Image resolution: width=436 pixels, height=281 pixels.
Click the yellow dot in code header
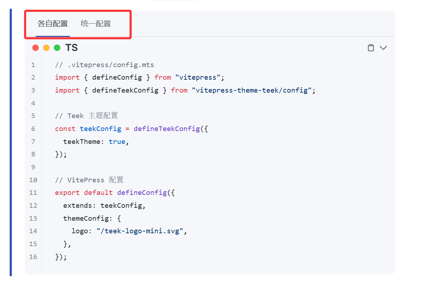[46, 48]
